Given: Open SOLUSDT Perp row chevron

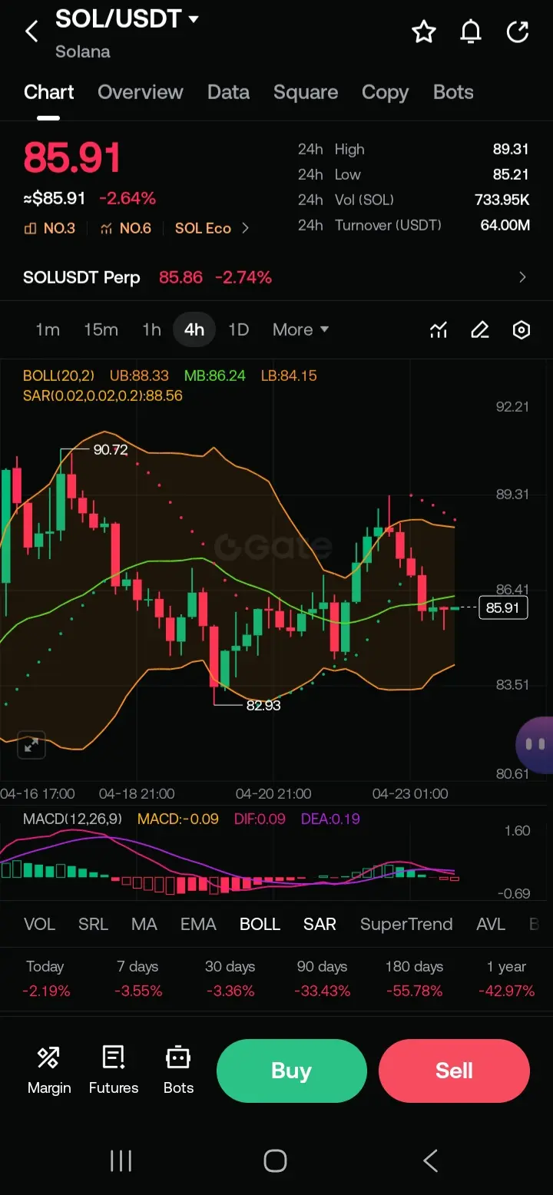Looking at the screenshot, I should (522, 277).
